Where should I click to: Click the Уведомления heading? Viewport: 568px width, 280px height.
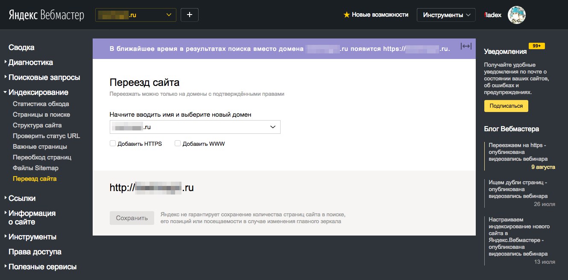pos(505,52)
